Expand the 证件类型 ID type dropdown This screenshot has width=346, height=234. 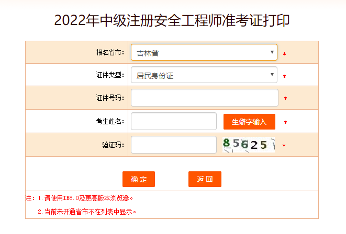[204, 75]
